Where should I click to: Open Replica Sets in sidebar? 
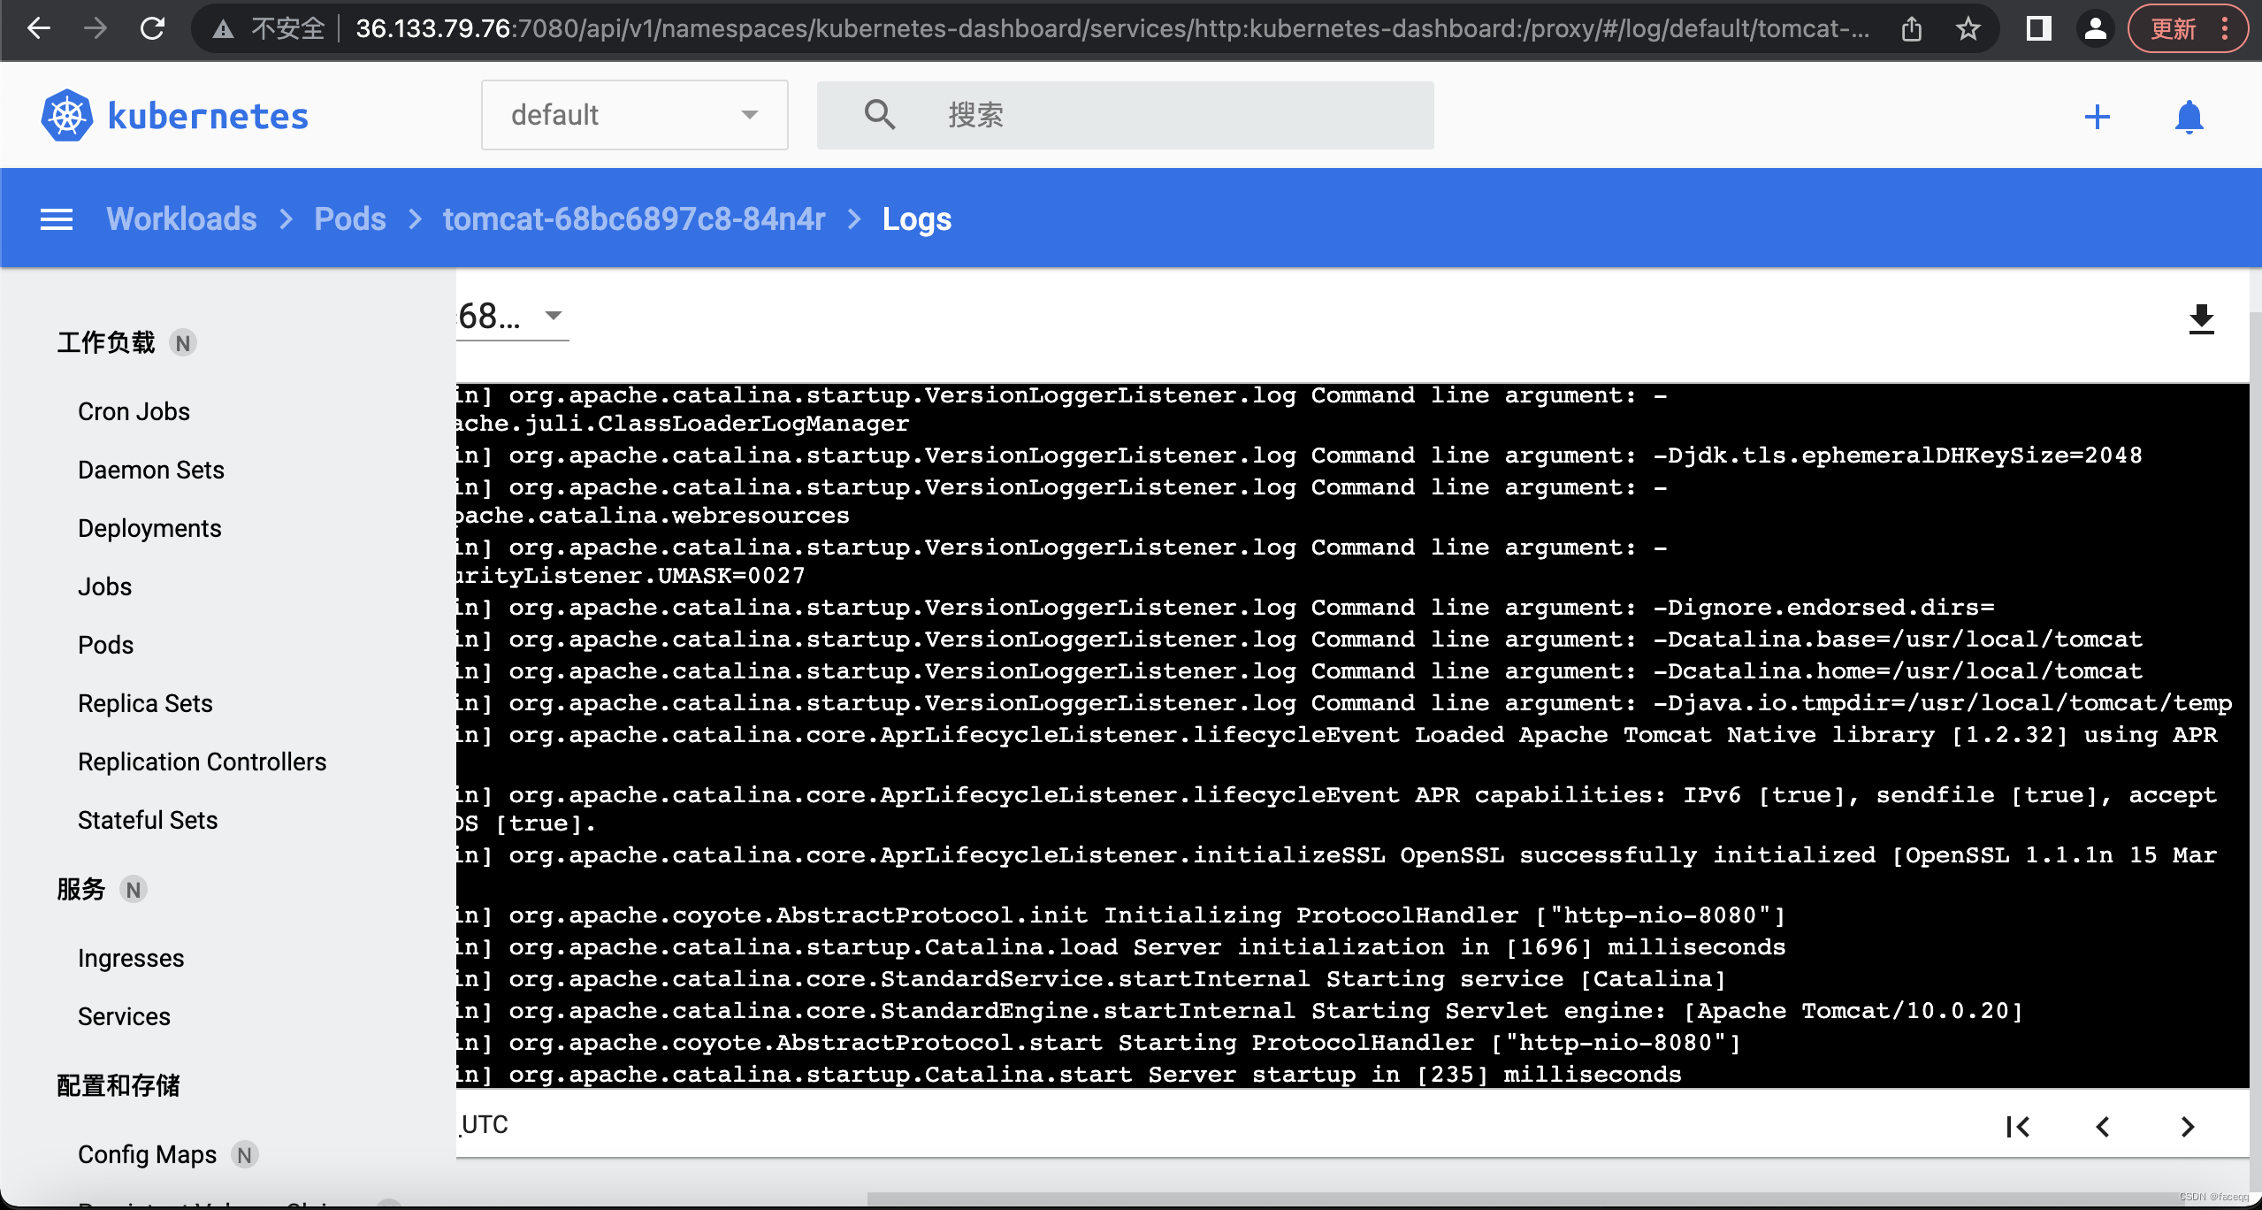145,703
